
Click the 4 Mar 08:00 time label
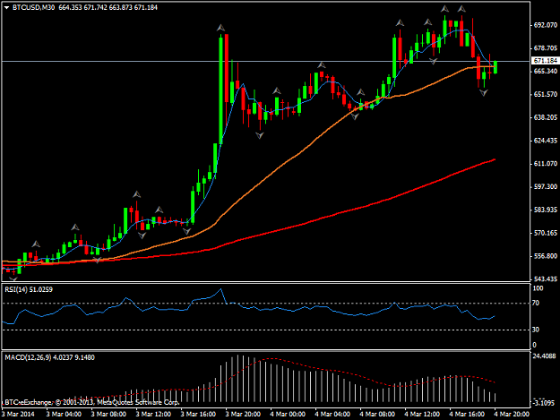[377, 414]
